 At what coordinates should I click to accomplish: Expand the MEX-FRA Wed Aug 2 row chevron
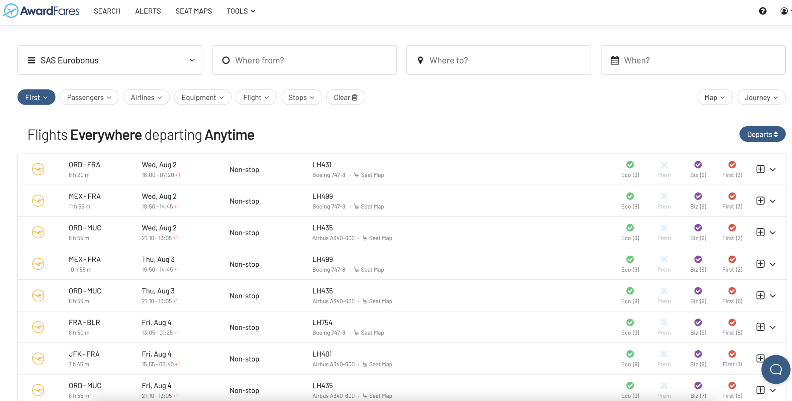(773, 201)
